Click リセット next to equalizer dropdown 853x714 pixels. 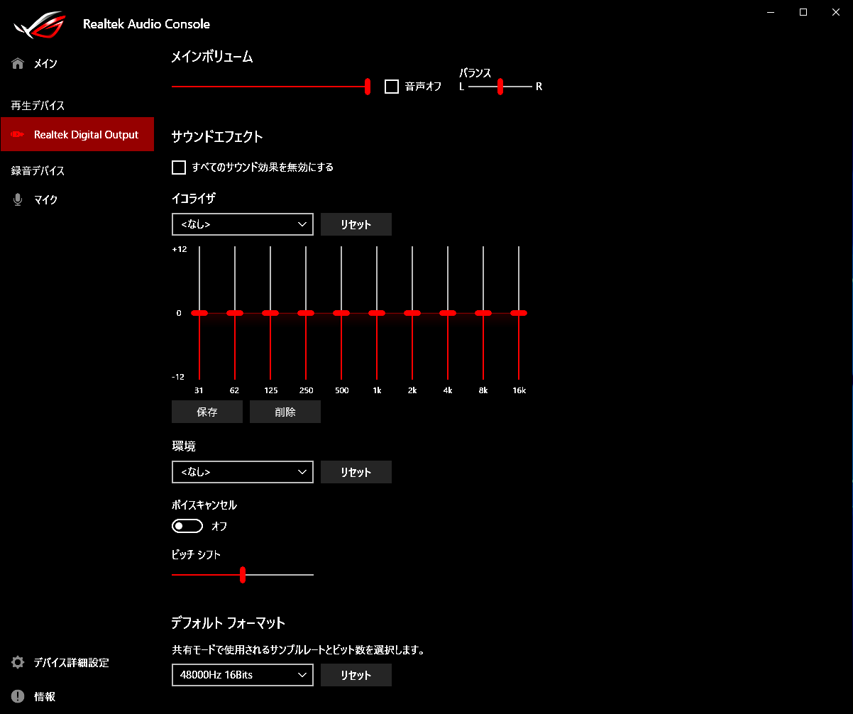356,224
